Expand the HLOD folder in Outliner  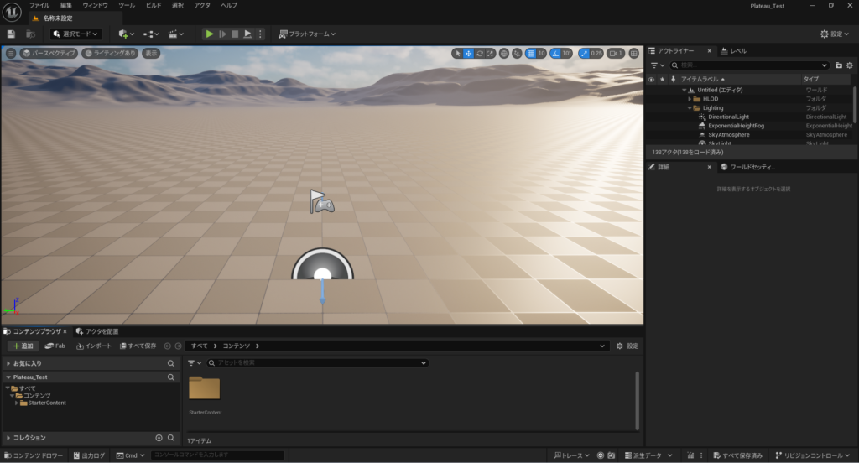(690, 99)
